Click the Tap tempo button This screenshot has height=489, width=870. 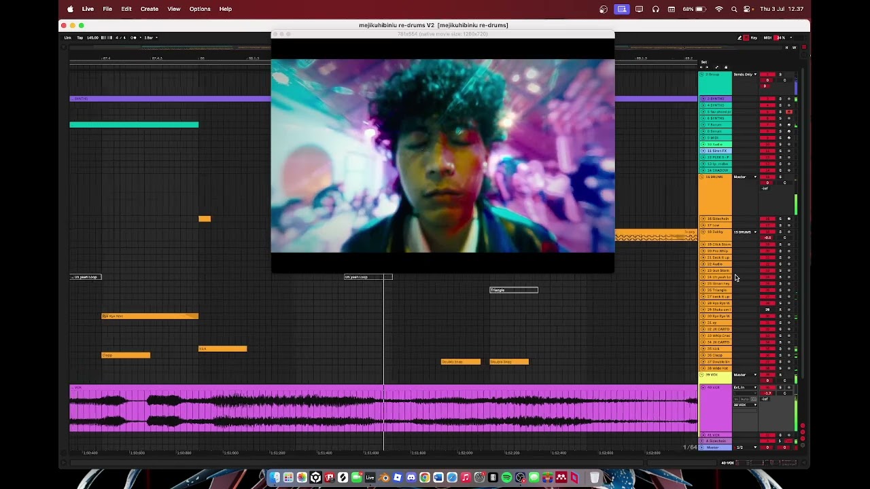[x=80, y=37]
